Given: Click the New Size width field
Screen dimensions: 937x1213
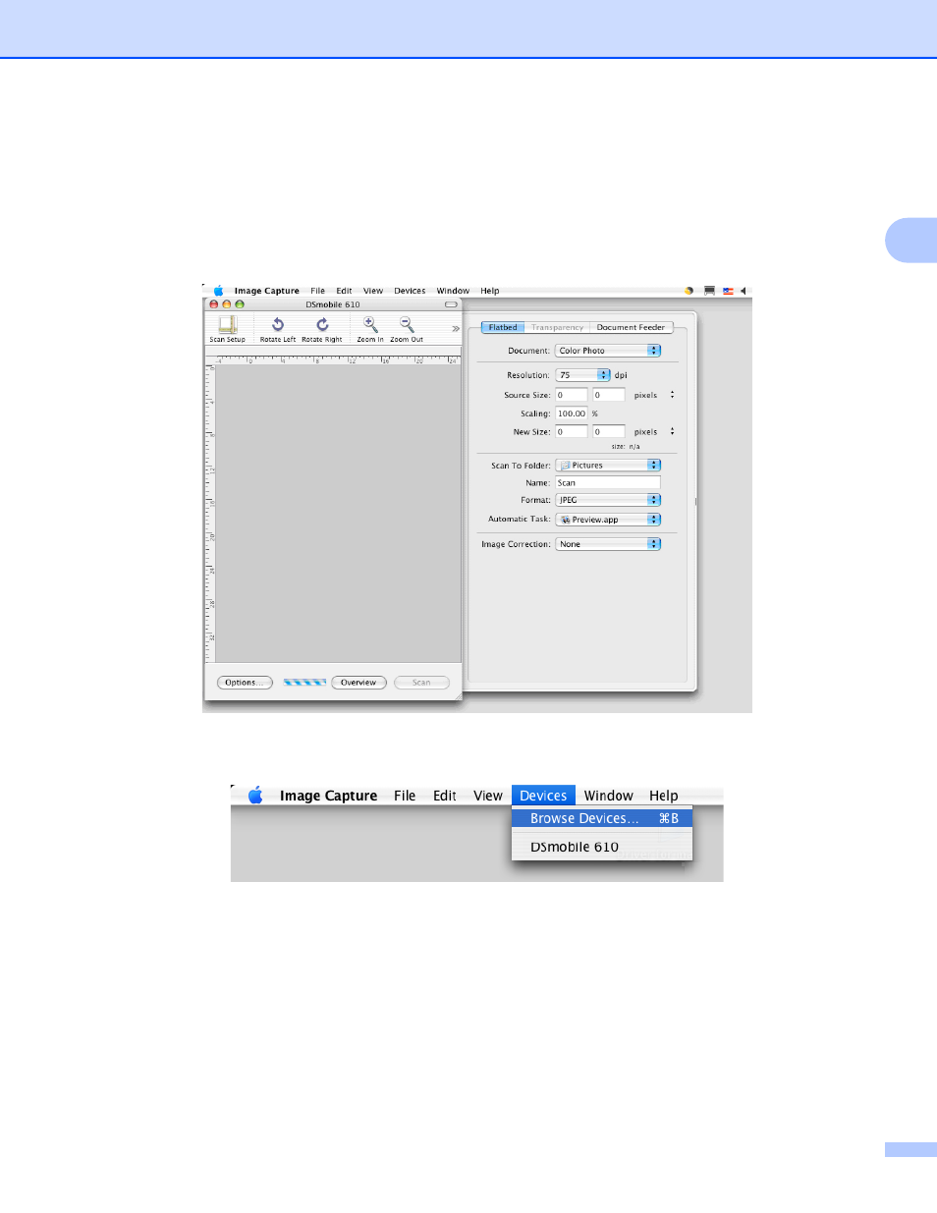Looking at the screenshot, I should [572, 431].
